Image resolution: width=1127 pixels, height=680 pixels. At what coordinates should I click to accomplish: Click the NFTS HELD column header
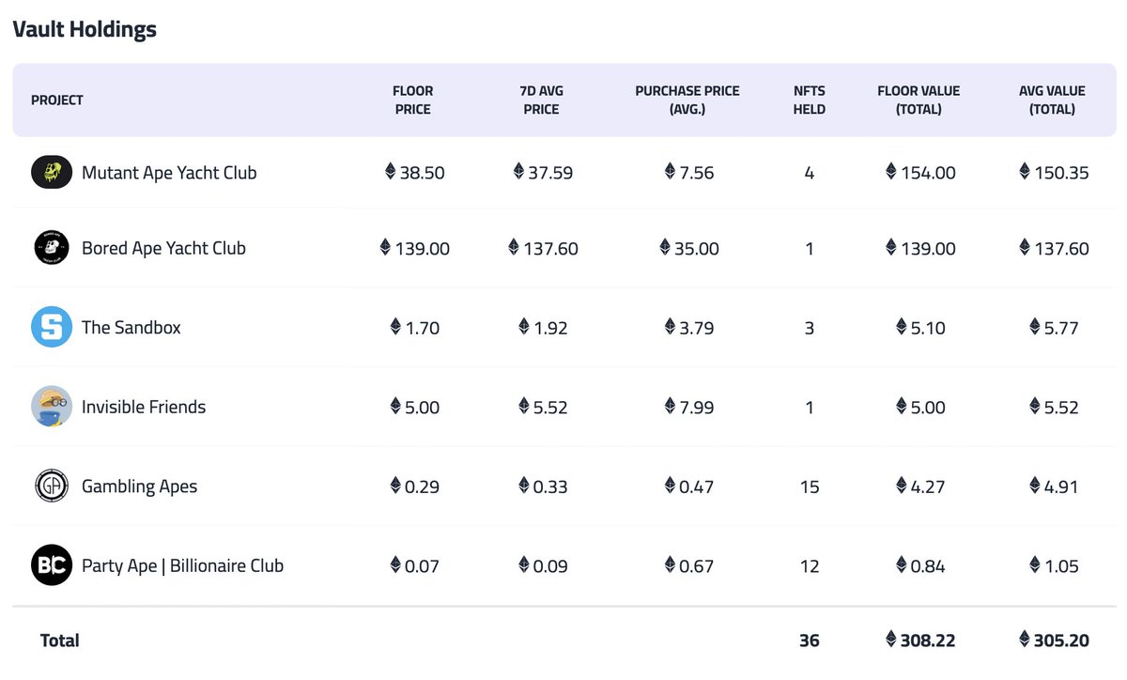(x=810, y=100)
